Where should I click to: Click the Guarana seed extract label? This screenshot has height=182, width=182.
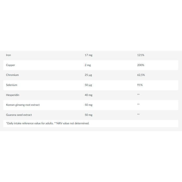pos(19,115)
